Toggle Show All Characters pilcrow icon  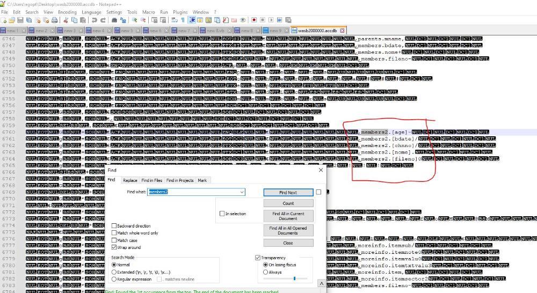click(x=183, y=20)
